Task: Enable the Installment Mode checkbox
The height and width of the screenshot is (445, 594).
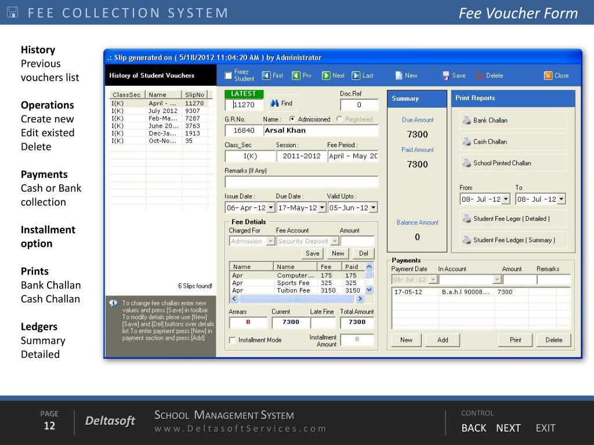Action: click(x=232, y=340)
